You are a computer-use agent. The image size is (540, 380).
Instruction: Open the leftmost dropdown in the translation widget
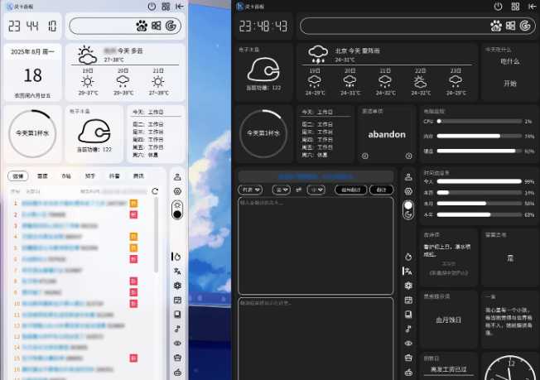(249, 190)
